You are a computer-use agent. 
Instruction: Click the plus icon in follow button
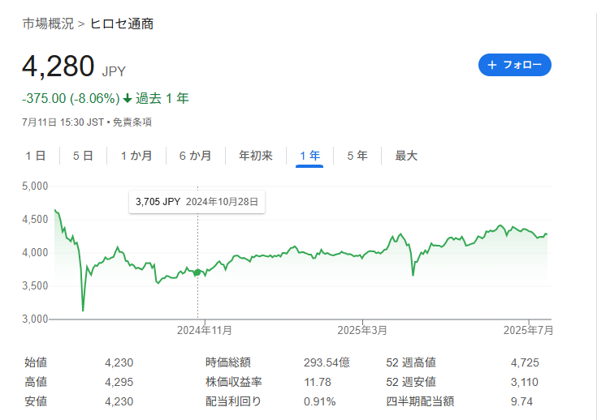(x=492, y=65)
